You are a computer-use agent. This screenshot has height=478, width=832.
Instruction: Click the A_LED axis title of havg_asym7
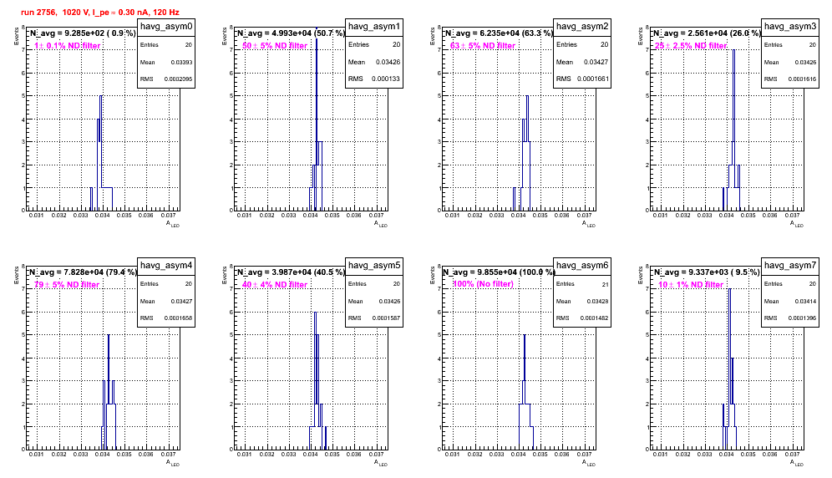pos(797,464)
